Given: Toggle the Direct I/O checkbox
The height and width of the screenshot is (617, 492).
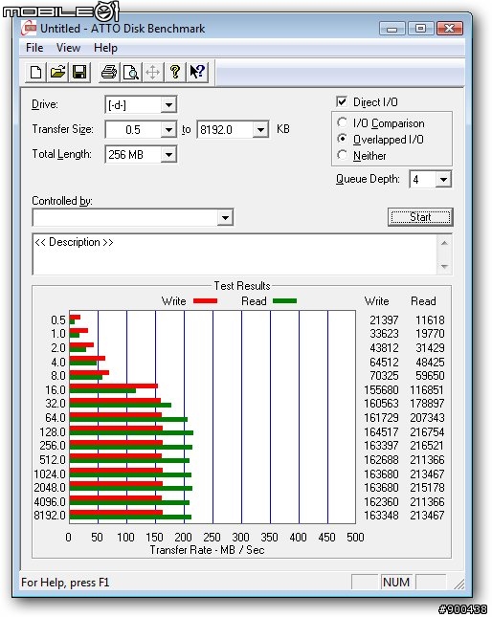Looking at the screenshot, I should point(342,102).
